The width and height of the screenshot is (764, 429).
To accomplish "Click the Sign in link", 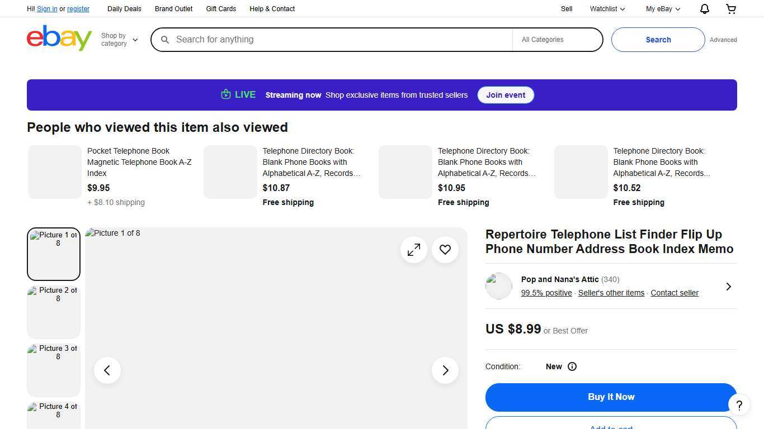I will 47,9.
